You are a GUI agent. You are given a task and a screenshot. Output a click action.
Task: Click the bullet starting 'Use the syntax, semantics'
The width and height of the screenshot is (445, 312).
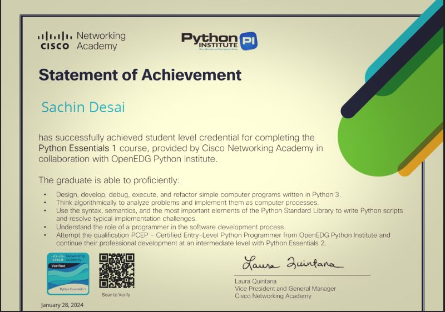(x=230, y=215)
